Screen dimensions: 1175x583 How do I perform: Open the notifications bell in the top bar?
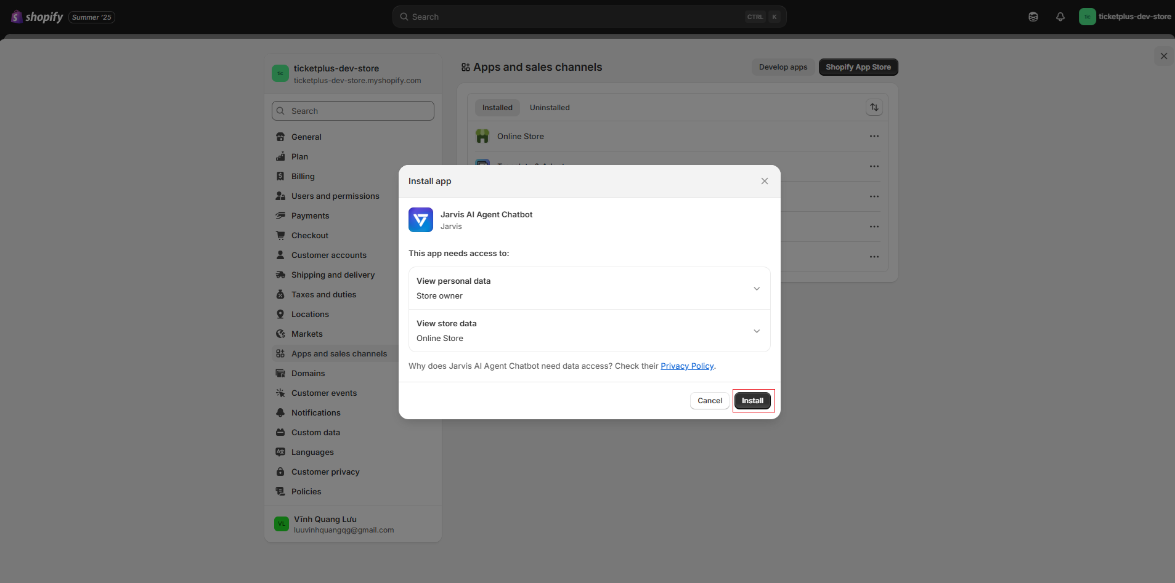1060,17
